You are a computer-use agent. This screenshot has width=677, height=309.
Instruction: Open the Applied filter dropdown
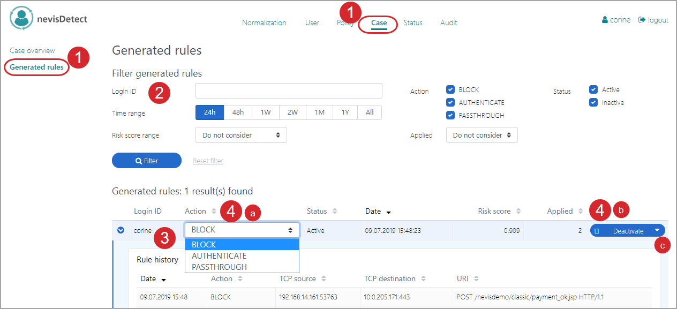pos(482,135)
